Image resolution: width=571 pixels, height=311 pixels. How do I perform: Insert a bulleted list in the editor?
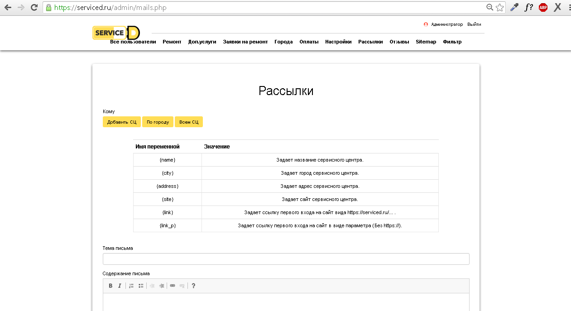(x=141, y=286)
